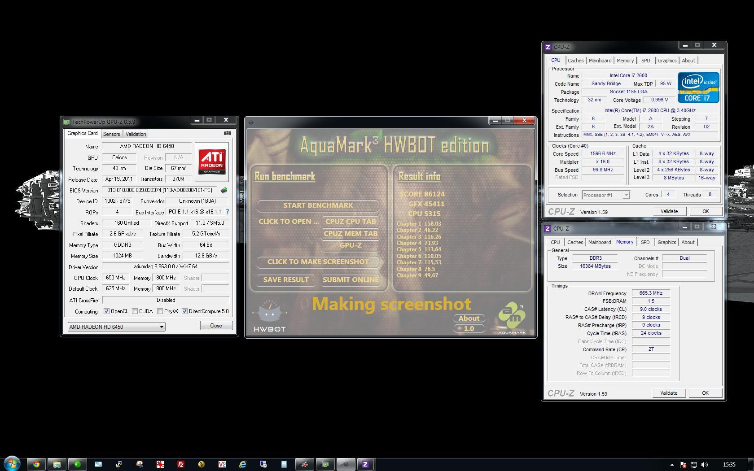Click the AquaMark am3 logo

pyautogui.click(x=512, y=318)
